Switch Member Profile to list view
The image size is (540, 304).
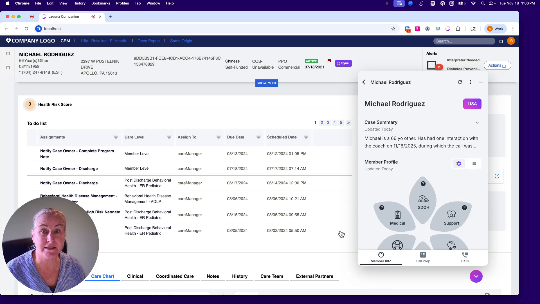coord(474,164)
